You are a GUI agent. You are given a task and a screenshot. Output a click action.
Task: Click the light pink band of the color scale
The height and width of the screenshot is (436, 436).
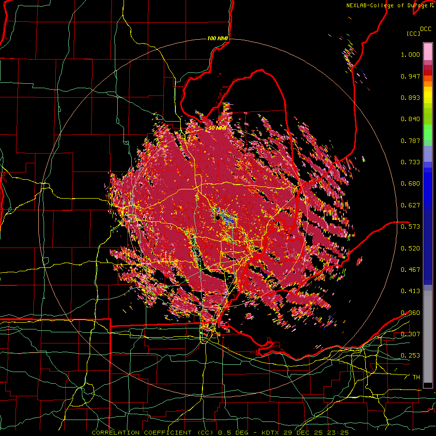pos(428,51)
